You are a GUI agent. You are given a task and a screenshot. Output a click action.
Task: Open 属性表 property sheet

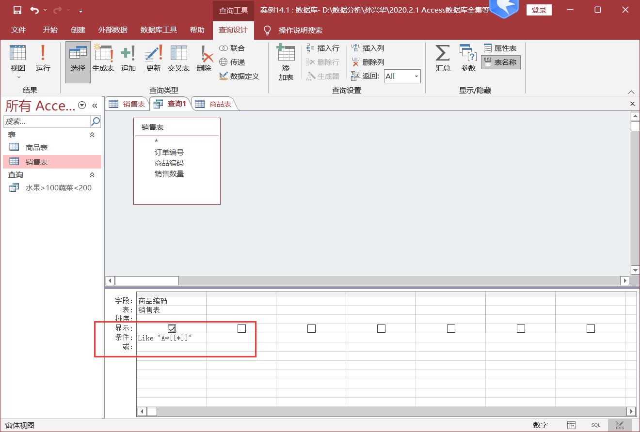pos(500,48)
